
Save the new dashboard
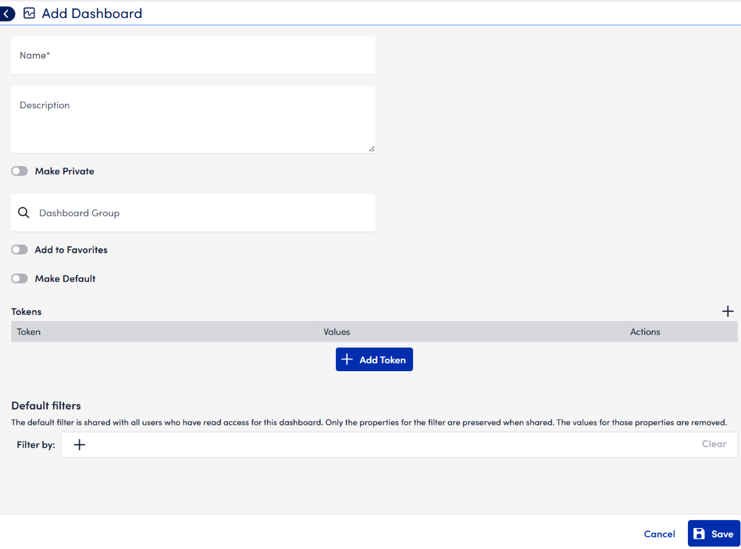pos(713,534)
